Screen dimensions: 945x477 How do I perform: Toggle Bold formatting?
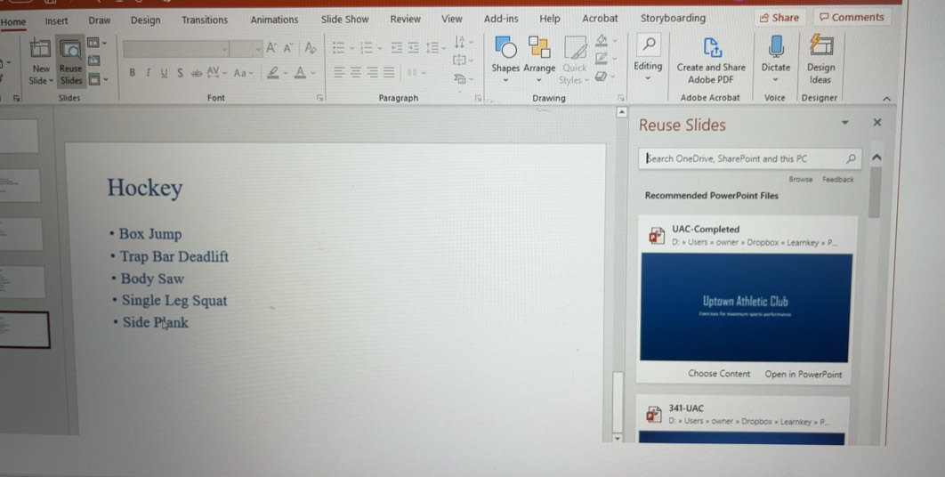pyautogui.click(x=132, y=73)
